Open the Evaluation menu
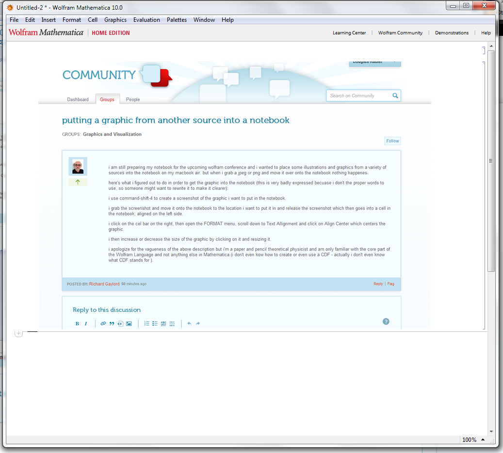This screenshot has height=453, width=503. tap(146, 20)
